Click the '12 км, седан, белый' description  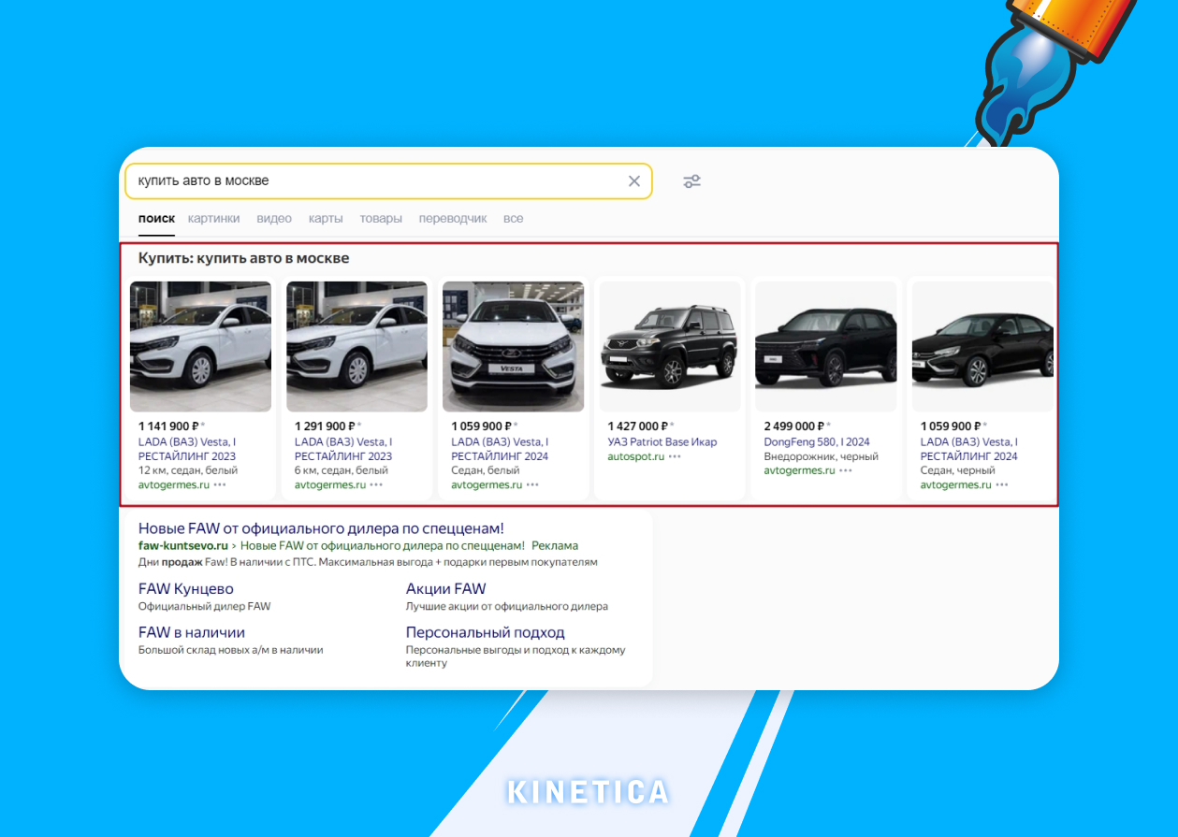click(x=188, y=470)
